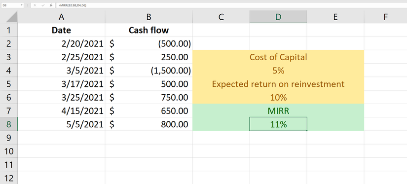Open Insert Function via fx icon
The width and height of the screenshot is (407, 184).
coord(51,5)
